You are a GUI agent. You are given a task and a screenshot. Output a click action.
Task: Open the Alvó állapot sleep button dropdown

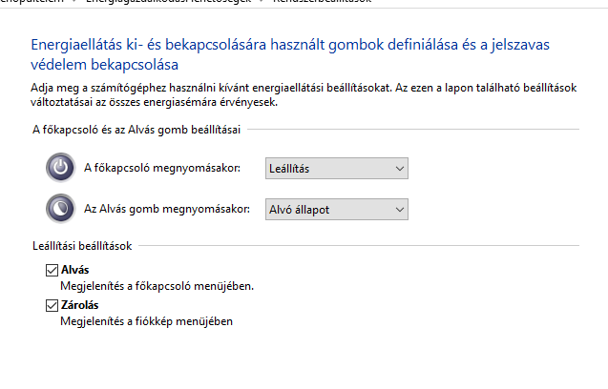(337, 209)
